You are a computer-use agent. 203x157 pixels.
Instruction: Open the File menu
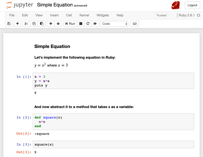click(12, 15)
